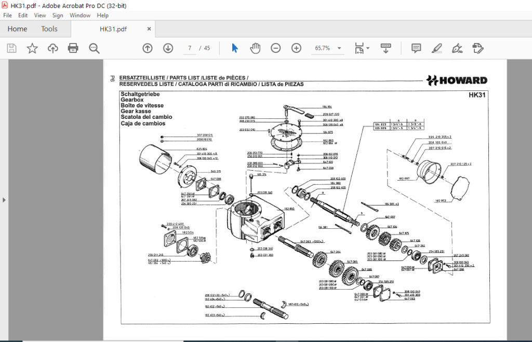
Task: Click the Save file icon
Action: point(11,48)
